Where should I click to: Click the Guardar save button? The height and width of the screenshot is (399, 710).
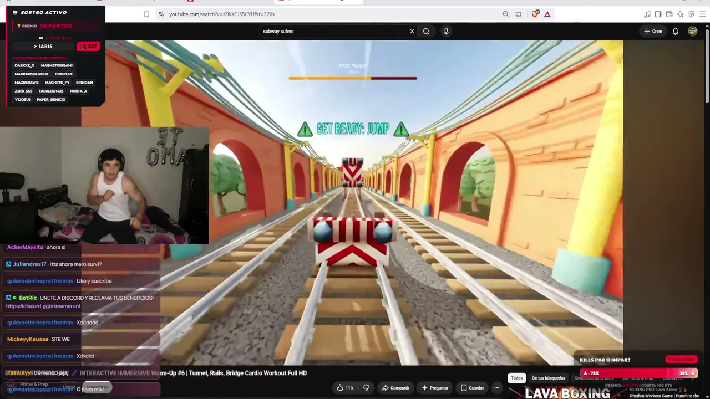click(473, 388)
